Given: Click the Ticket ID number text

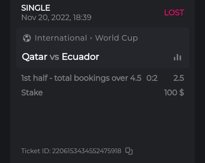Looking at the screenshot, I should (x=87, y=151).
